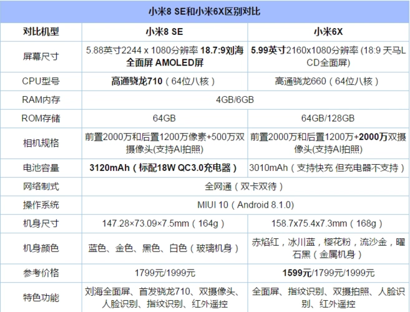
Task: Select the 小米6X features cell with 双摄拍照
Action: (328, 298)
